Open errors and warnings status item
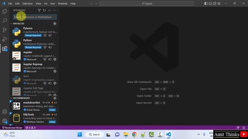Viewport: 248px width, 139px height. [x=31, y=128]
